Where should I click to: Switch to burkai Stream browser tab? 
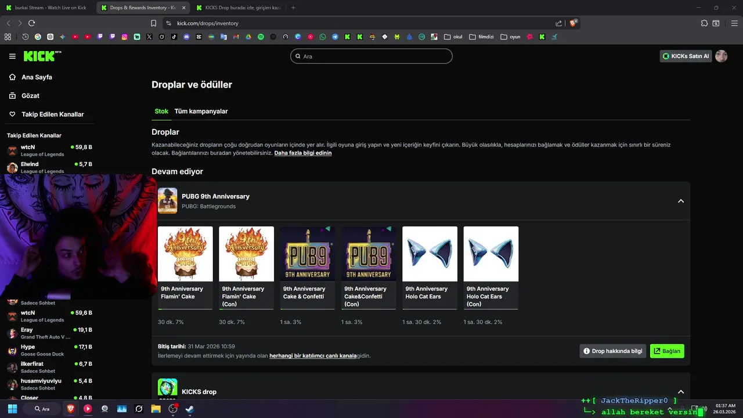46,8
